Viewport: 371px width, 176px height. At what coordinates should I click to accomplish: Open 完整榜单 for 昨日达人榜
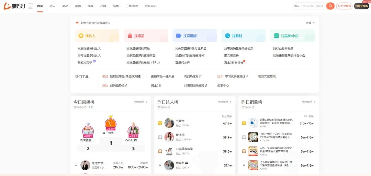(x=225, y=102)
